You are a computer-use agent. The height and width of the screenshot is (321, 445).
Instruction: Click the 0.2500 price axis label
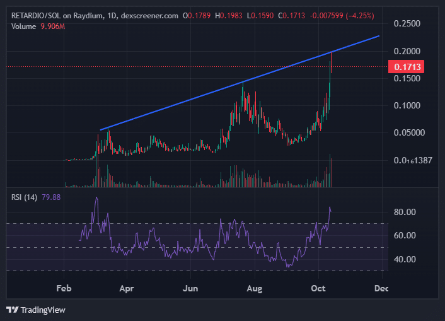[408, 23]
